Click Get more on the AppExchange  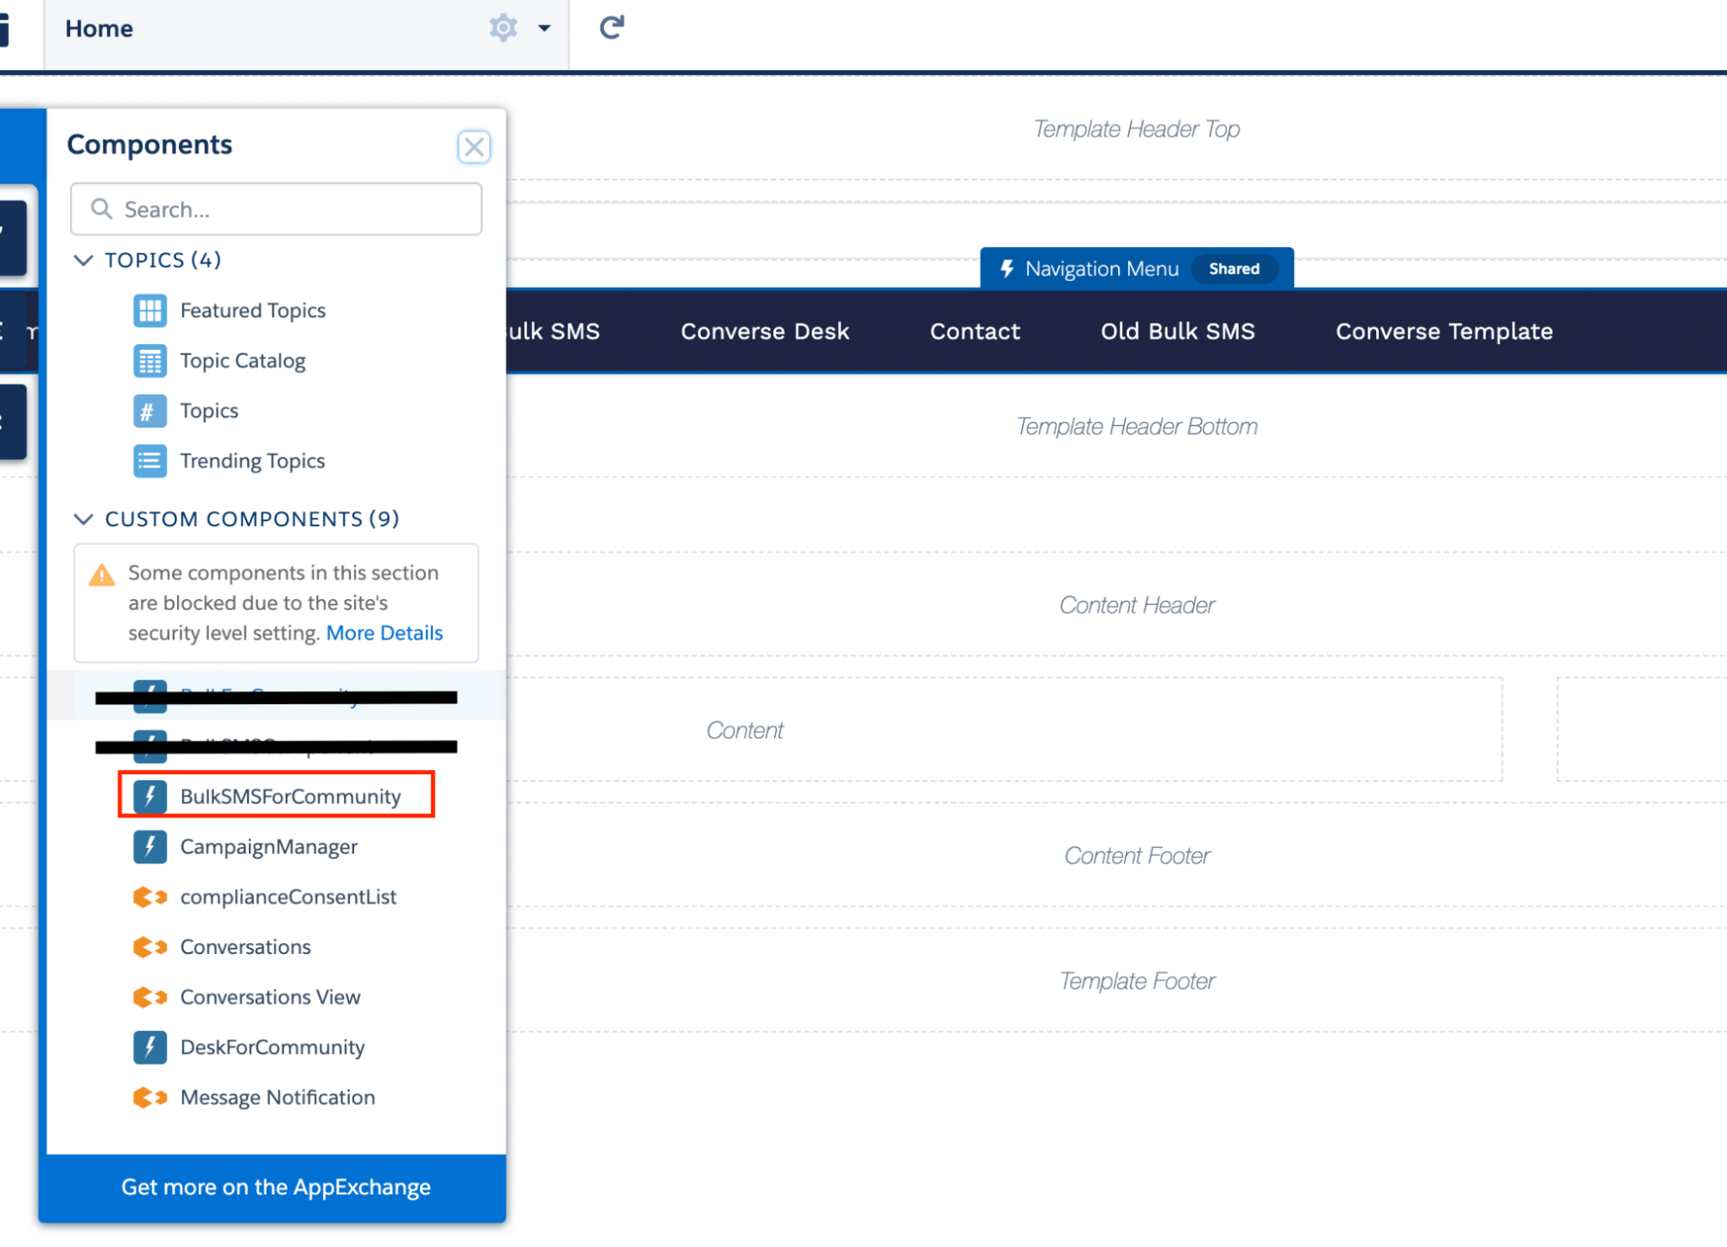tap(276, 1187)
